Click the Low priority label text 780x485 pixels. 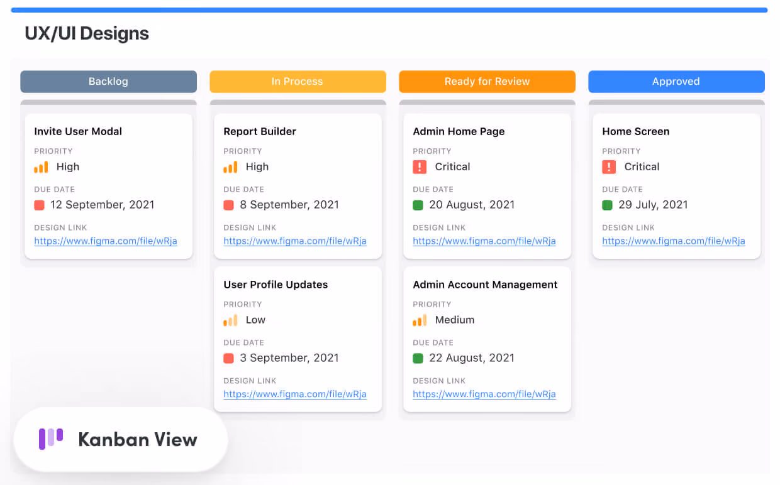click(x=255, y=320)
